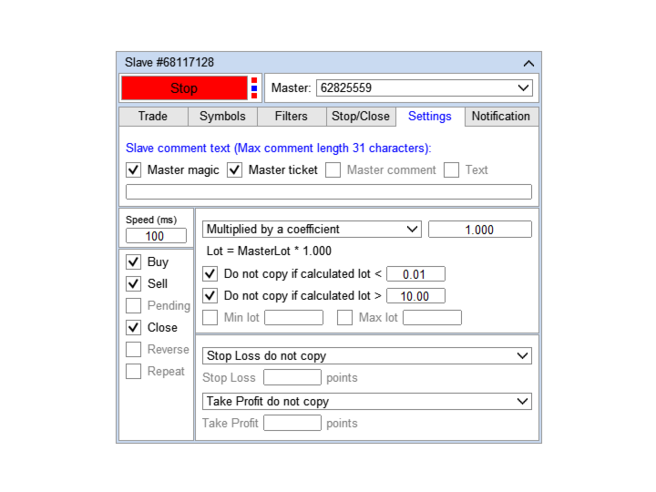
Task: Click the Speed (ms) input field
Action: click(156, 236)
